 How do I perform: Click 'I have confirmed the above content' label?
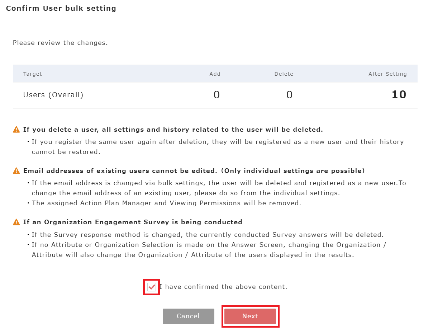pyautogui.click(x=223, y=287)
